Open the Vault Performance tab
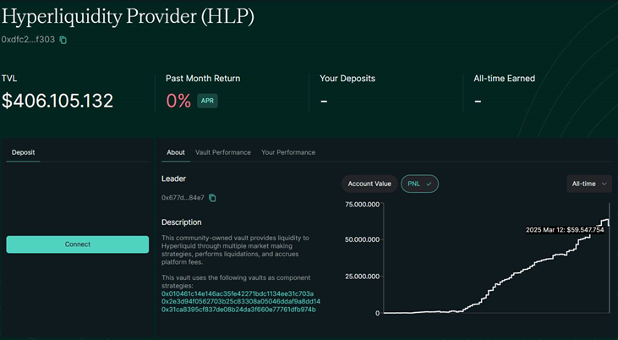 (223, 152)
